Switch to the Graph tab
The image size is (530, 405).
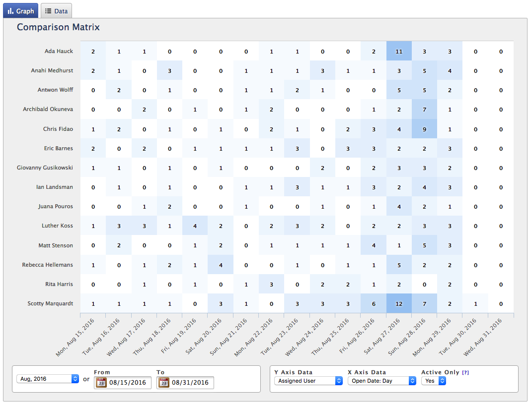click(21, 11)
